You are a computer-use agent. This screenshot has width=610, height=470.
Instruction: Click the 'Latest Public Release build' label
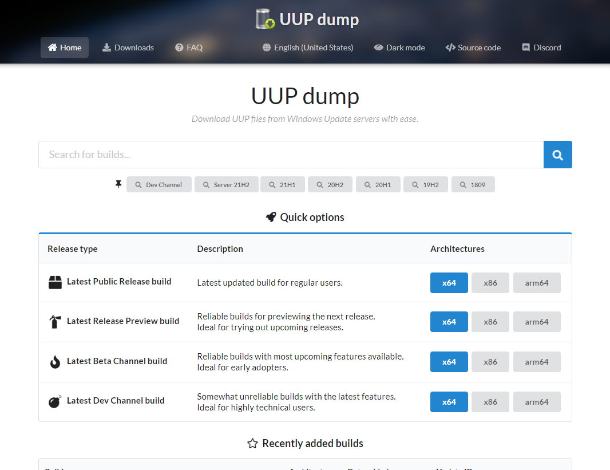pyautogui.click(x=119, y=282)
